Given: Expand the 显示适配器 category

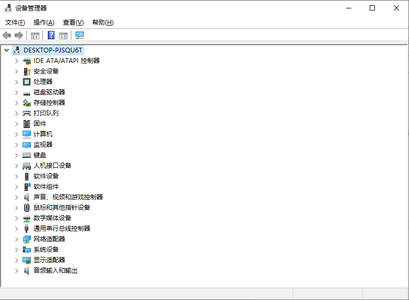Looking at the screenshot, I should 16,260.
